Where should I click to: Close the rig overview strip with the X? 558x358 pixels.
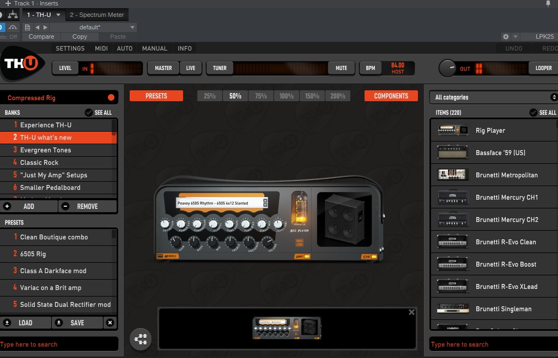point(412,312)
